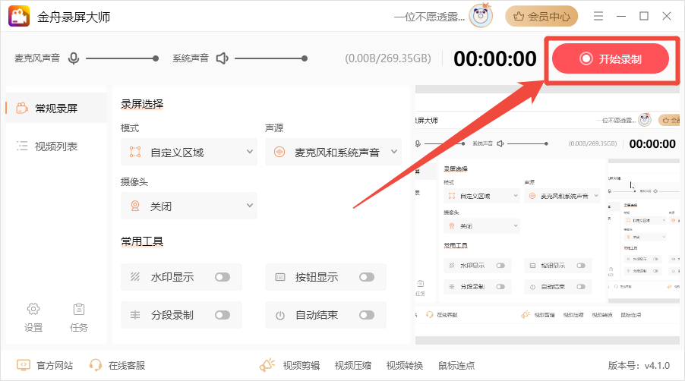
Task: Click the 常用工具 section heading
Action: click(x=142, y=241)
